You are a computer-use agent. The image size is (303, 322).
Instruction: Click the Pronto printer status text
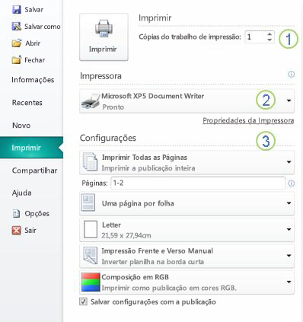pyautogui.click(x=113, y=107)
